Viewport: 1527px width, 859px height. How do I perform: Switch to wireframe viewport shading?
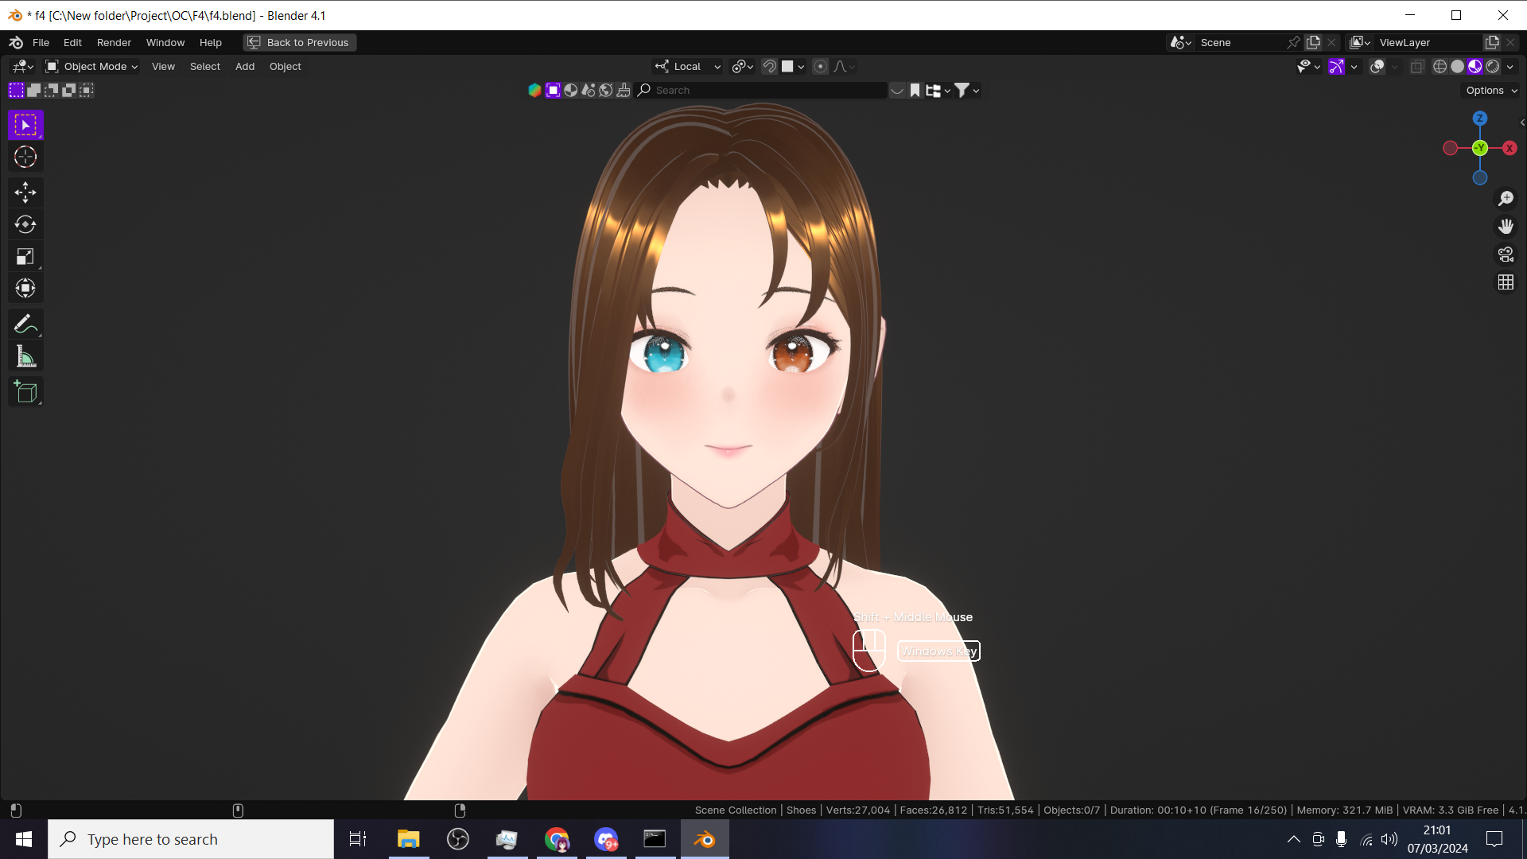[x=1440, y=67]
